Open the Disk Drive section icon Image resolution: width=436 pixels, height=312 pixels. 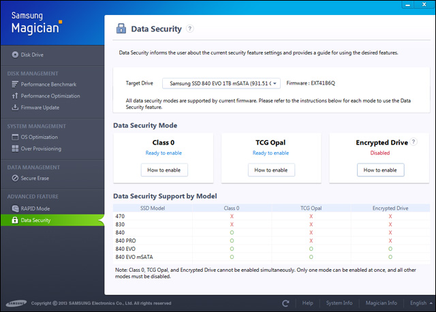[15, 54]
